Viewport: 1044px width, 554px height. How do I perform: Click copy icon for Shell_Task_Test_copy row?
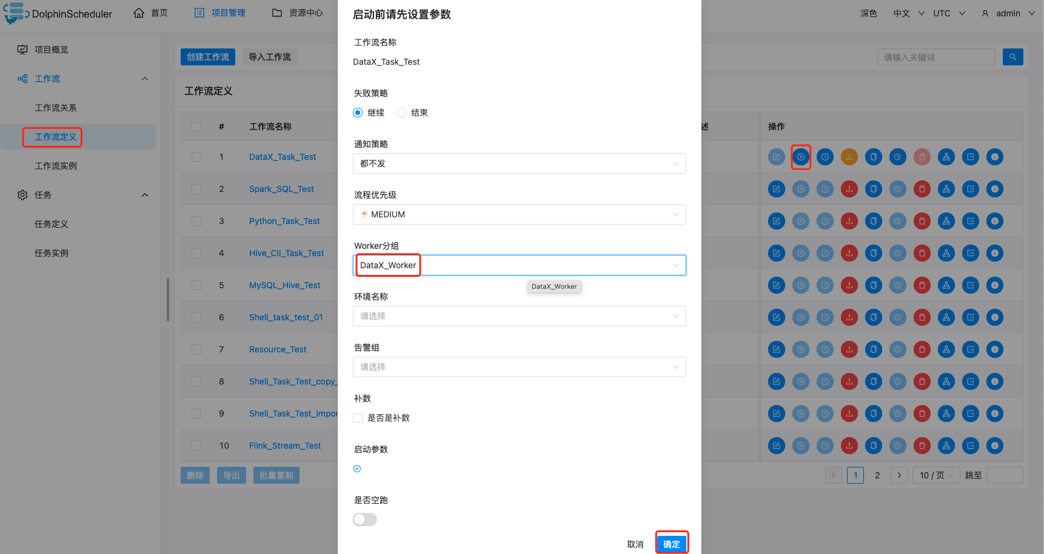(x=874, y=381)
